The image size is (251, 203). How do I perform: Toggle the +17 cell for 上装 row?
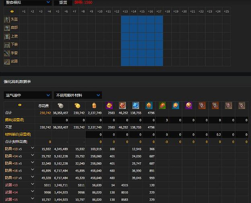tap(159, 36)
